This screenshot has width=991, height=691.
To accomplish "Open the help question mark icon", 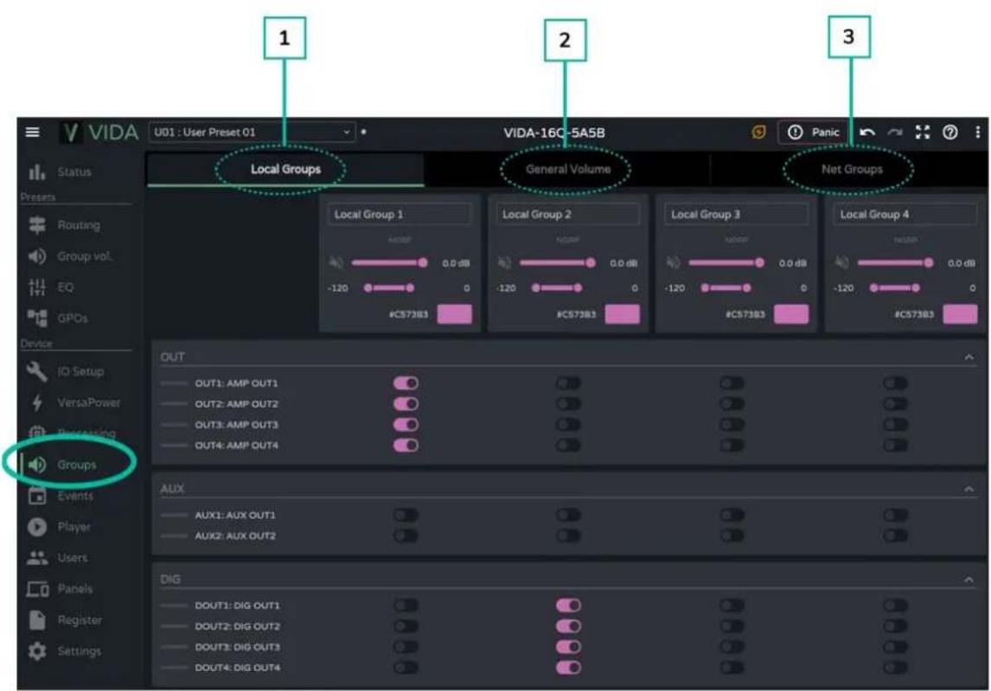I will pyautogui.click(x=949, y=132).
